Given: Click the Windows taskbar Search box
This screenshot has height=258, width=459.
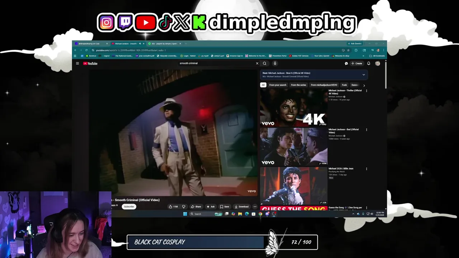Looking at the screenshot, I should click(206, 214).
